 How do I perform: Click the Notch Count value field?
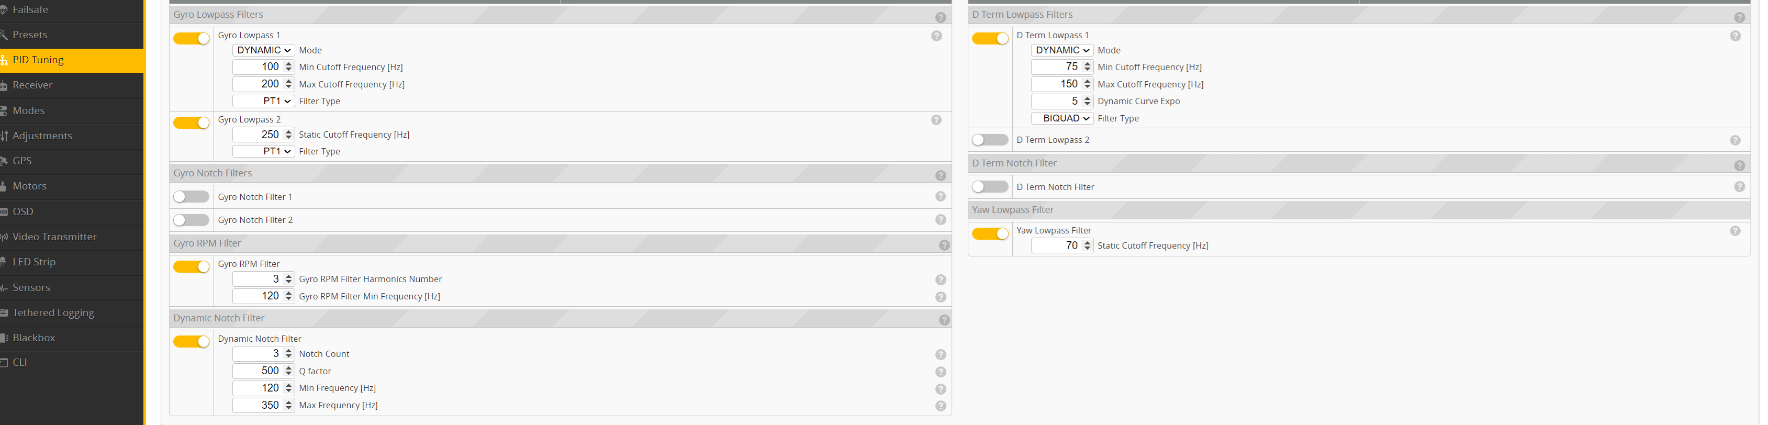click(x=264, y=354)
